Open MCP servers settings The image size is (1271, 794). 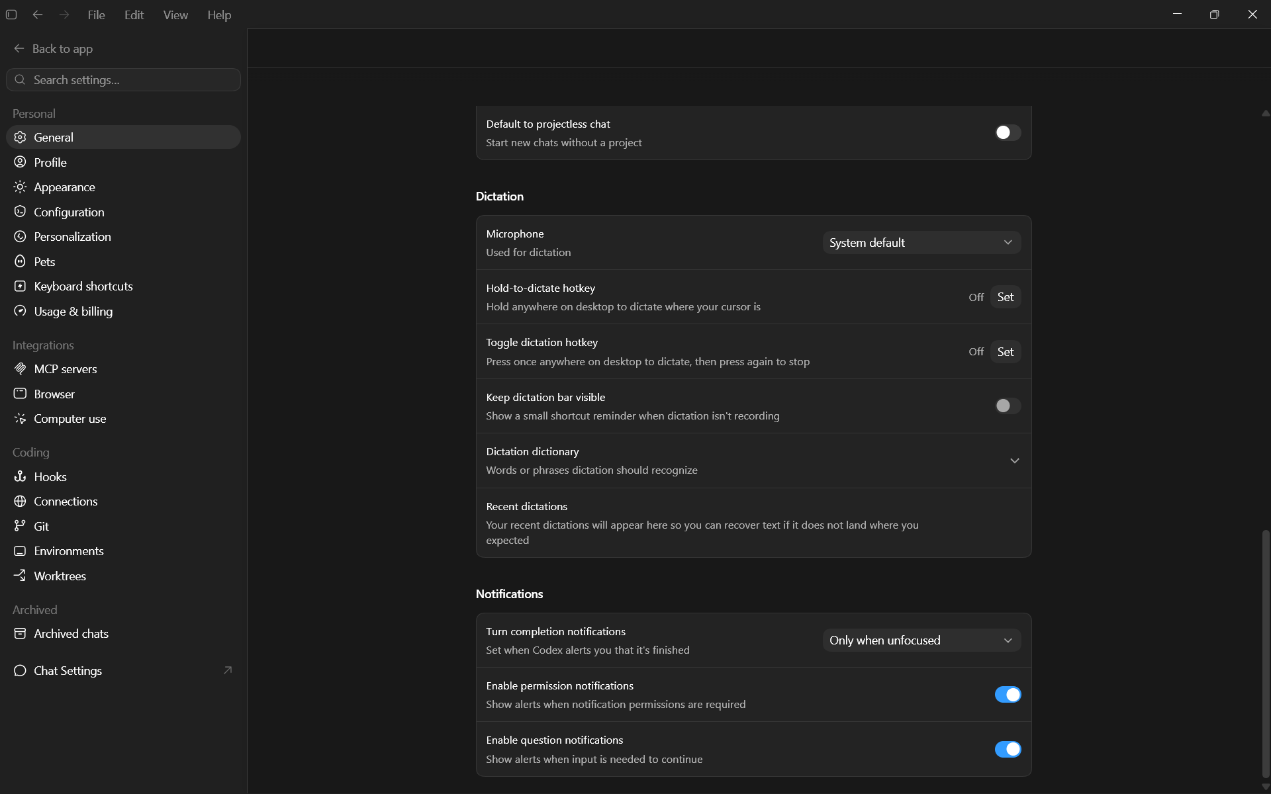pos(123,369)
